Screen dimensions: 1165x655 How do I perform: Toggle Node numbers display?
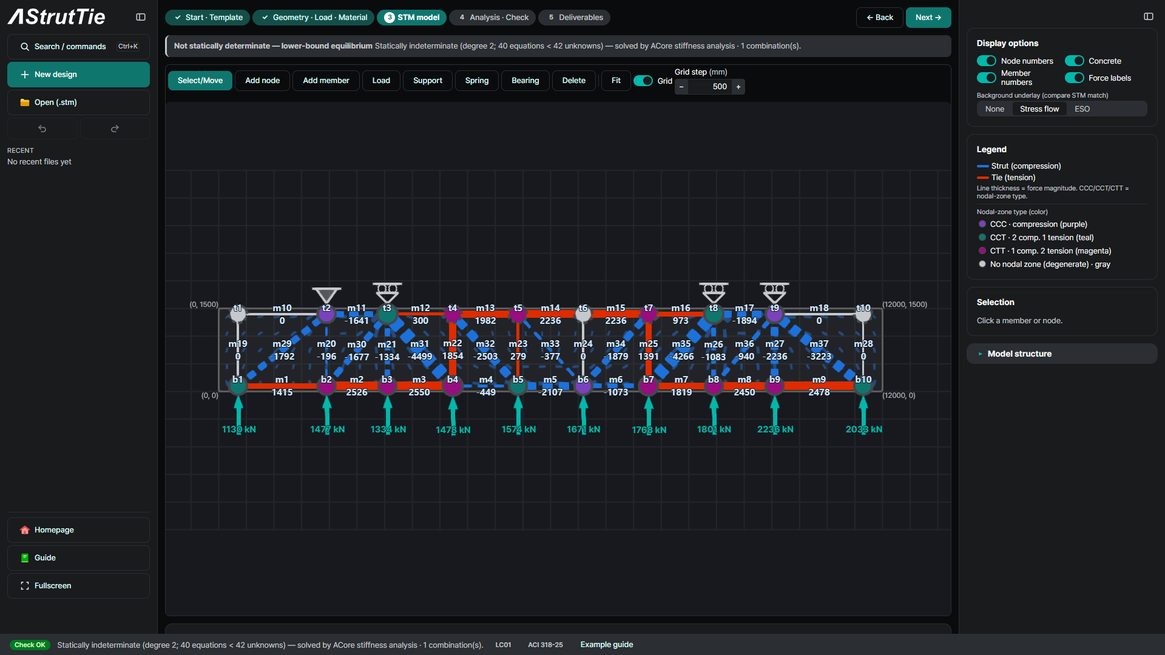click(x=987, y=61)
